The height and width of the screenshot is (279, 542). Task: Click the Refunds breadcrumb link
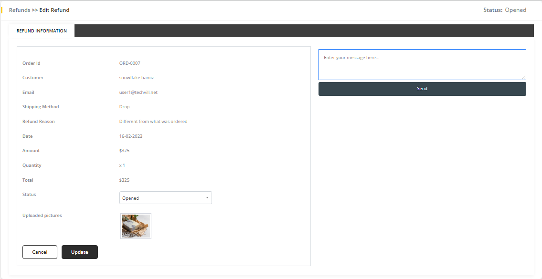click(19, 10)
